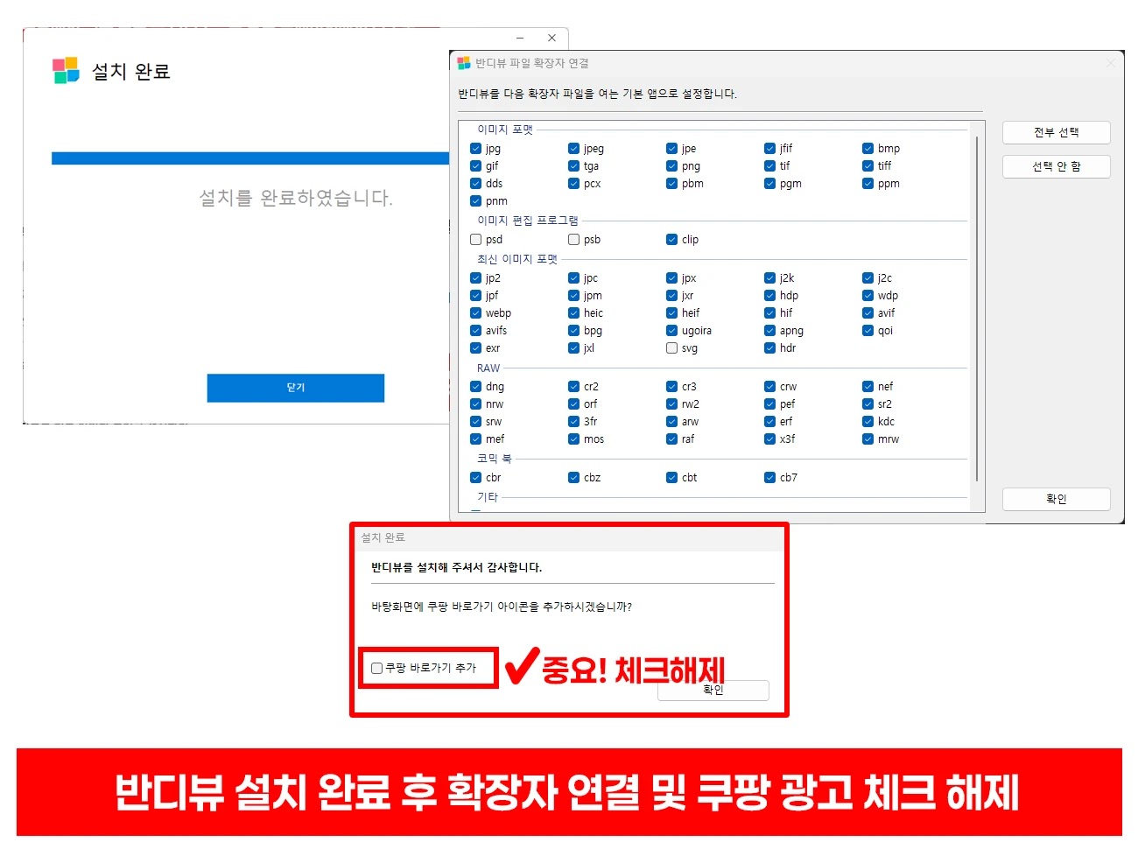
Task: Toggle the arw extension checkbox
Action: 672,422
